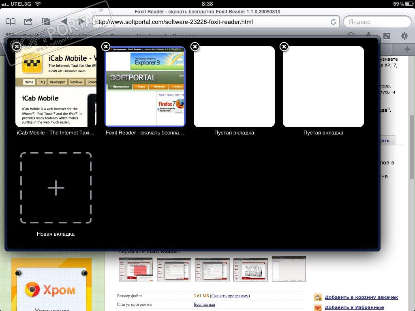Toggle fullscreen icon beside the gear
This screenshot has width=415, height=311.
[x=387, y=36]
